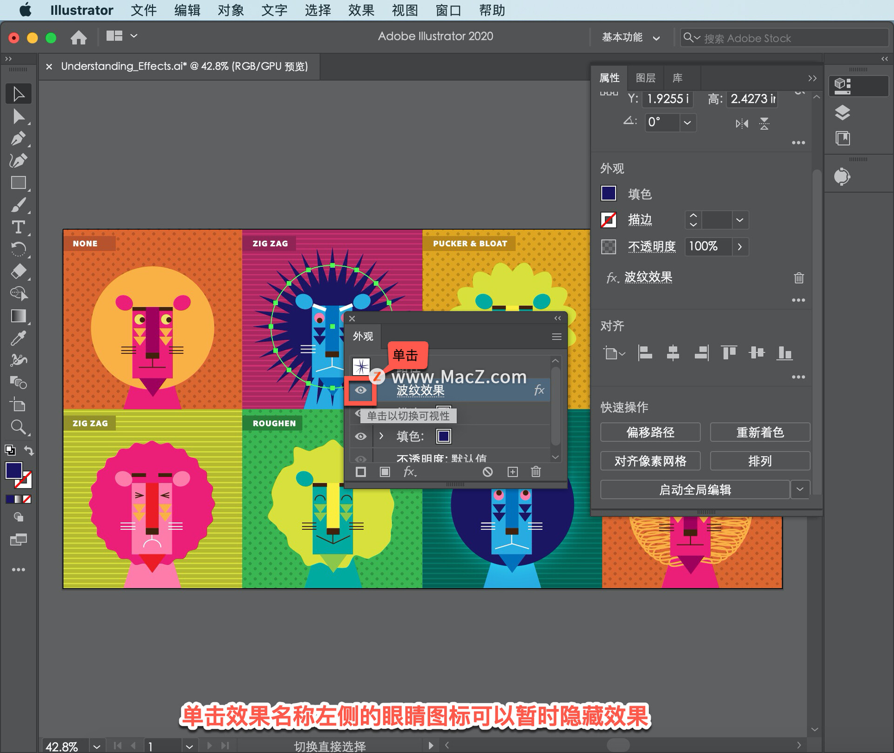Image resolution: width=894 pixels, height=753 pixels.
Task: Go to the Home screen icon
Action: [x=79, y=37]
